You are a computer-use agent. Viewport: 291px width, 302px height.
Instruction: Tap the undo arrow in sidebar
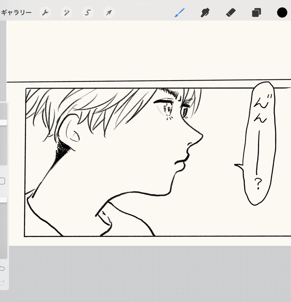coord(2,268)
